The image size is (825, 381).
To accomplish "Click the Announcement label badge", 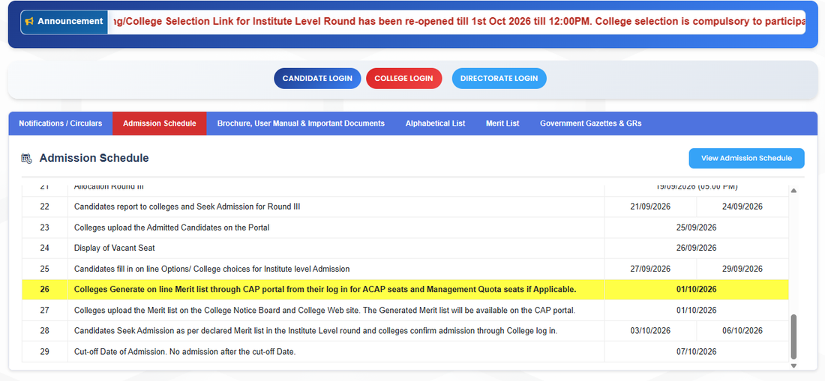I will pos(64,22).
